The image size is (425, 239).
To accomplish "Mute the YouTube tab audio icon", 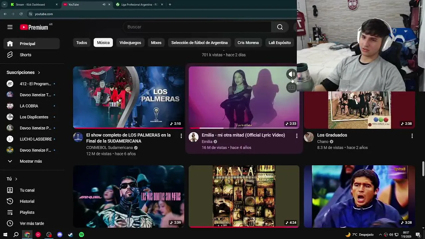I will coord(104,5).
